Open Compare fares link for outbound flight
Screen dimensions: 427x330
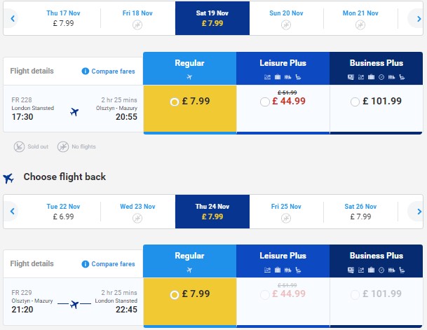pos(113,71)
